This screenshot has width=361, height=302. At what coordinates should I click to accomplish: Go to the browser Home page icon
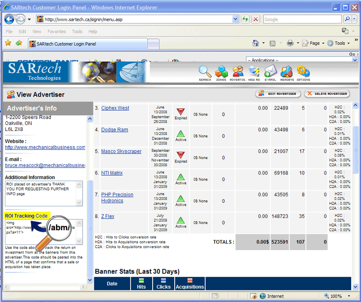click(255, 43)
